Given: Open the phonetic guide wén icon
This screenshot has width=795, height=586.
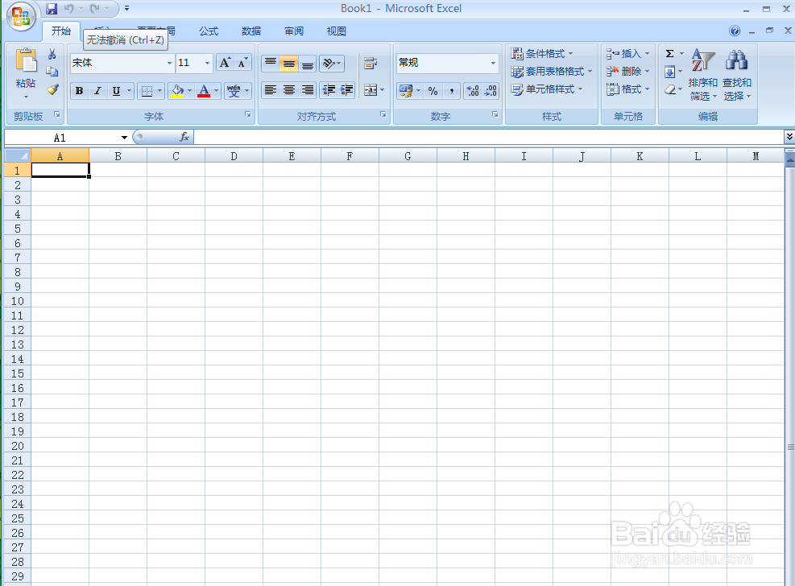Looking at the screenshot, I should pyautogui.click(x=234, y=91).
